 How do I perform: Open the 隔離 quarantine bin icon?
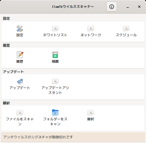click(55, 55)
